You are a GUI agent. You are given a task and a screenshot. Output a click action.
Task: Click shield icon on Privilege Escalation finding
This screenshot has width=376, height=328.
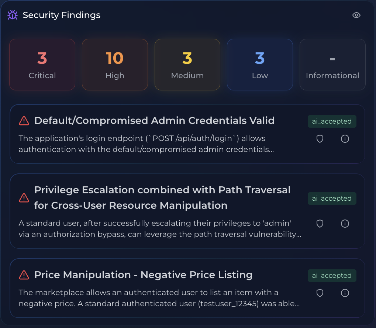click(320, 224)
